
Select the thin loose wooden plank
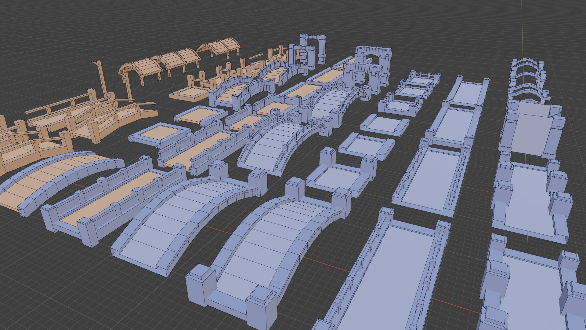[256, 56]
